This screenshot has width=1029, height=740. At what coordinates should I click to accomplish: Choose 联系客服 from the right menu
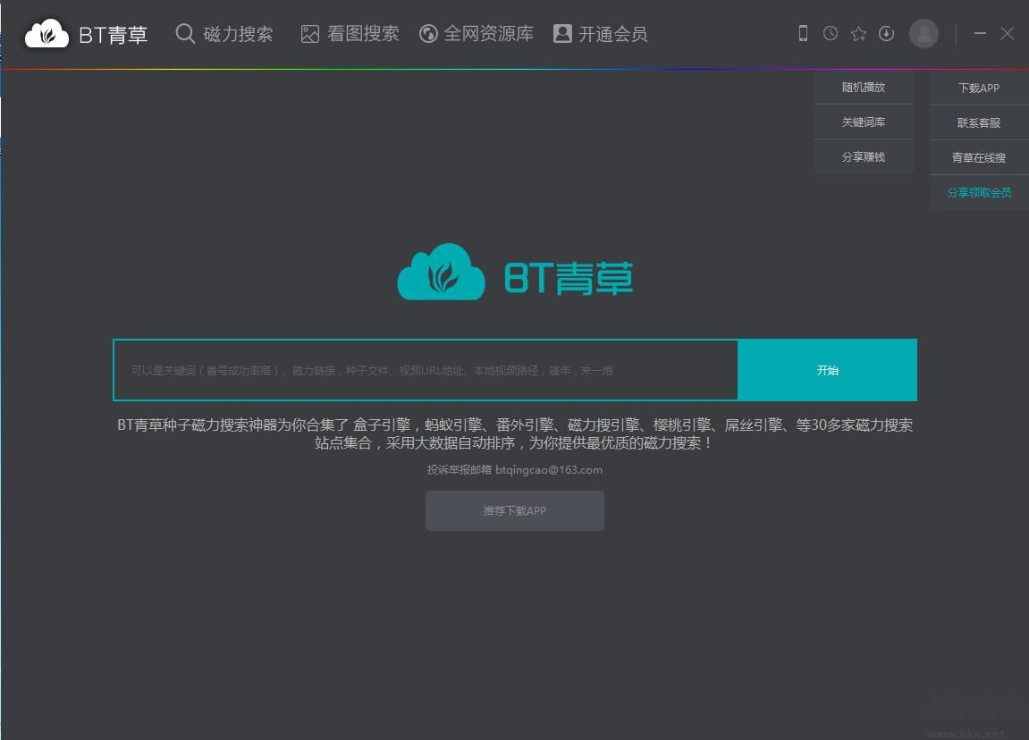click(979, 123)
